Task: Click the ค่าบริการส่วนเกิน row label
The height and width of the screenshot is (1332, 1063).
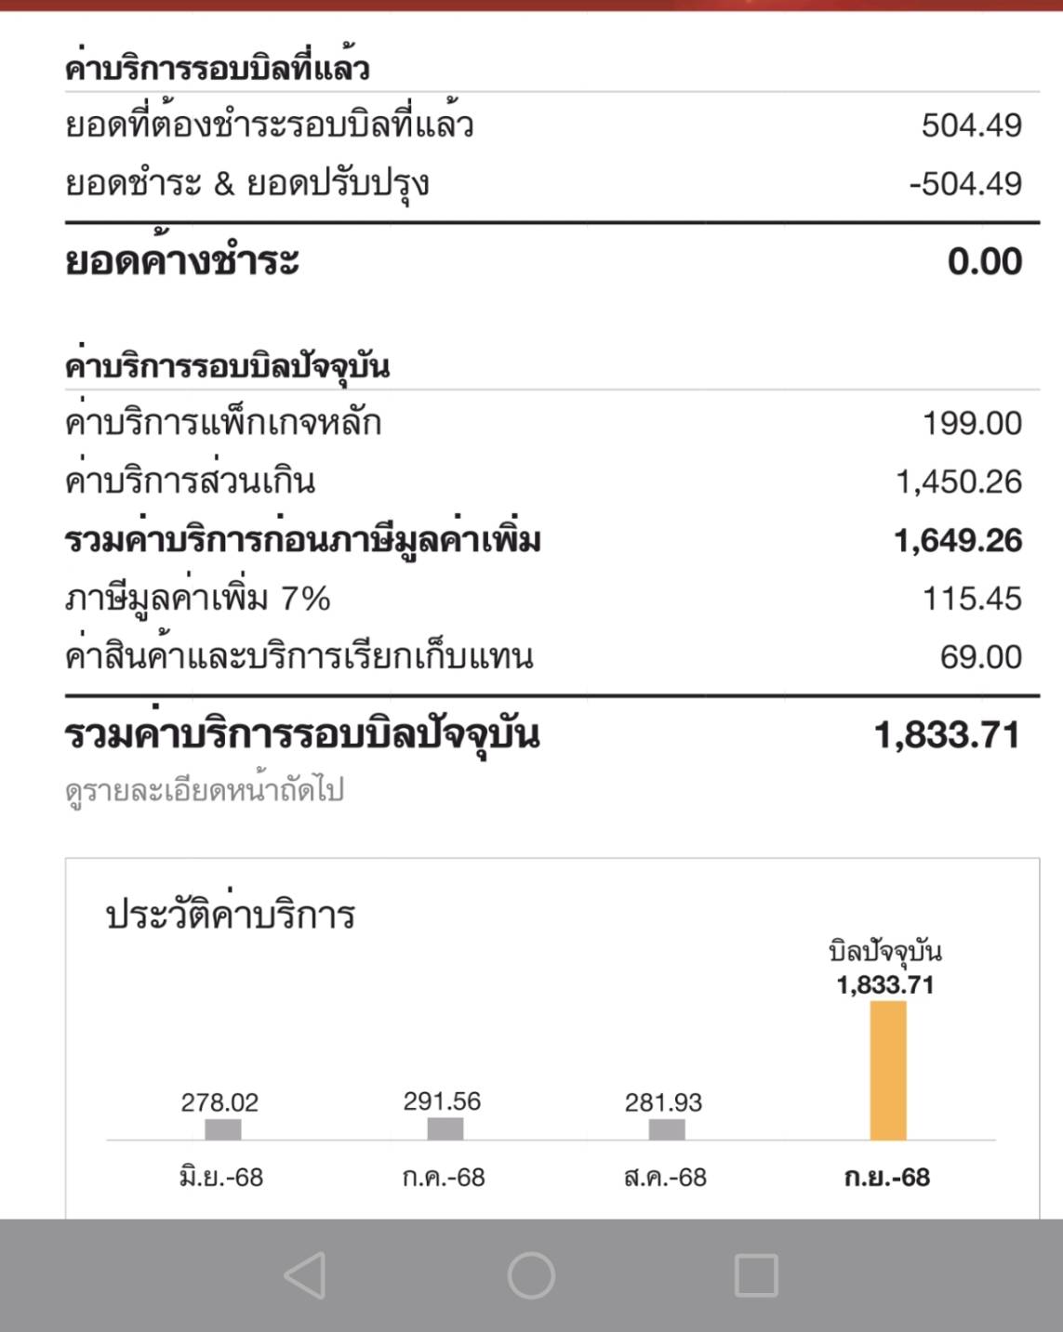Action: coord(191,481)
